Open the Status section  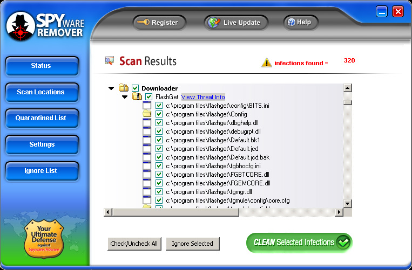(42, 66)
